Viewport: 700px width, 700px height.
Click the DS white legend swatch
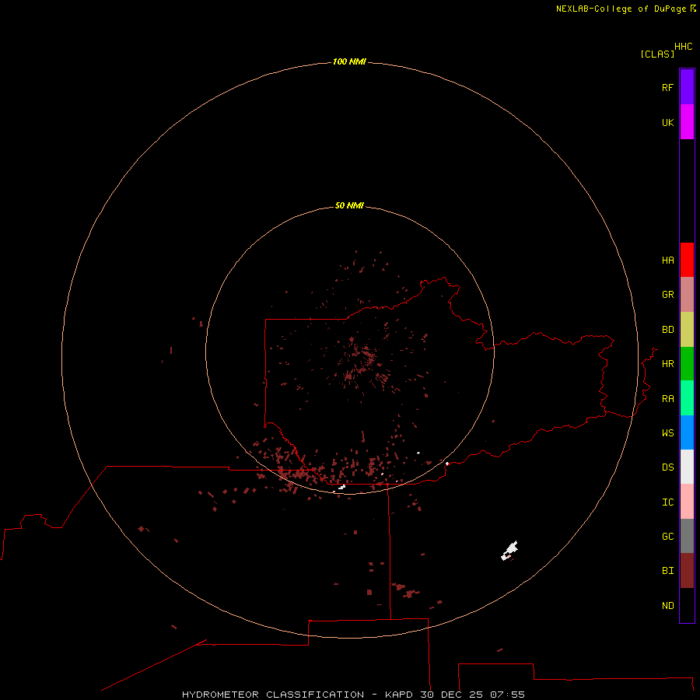tap(687, 467)
